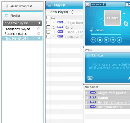Sort by the No. column header
Image resolution: width=130 pixels, height=123 pixels.
[x=53, y=18]
